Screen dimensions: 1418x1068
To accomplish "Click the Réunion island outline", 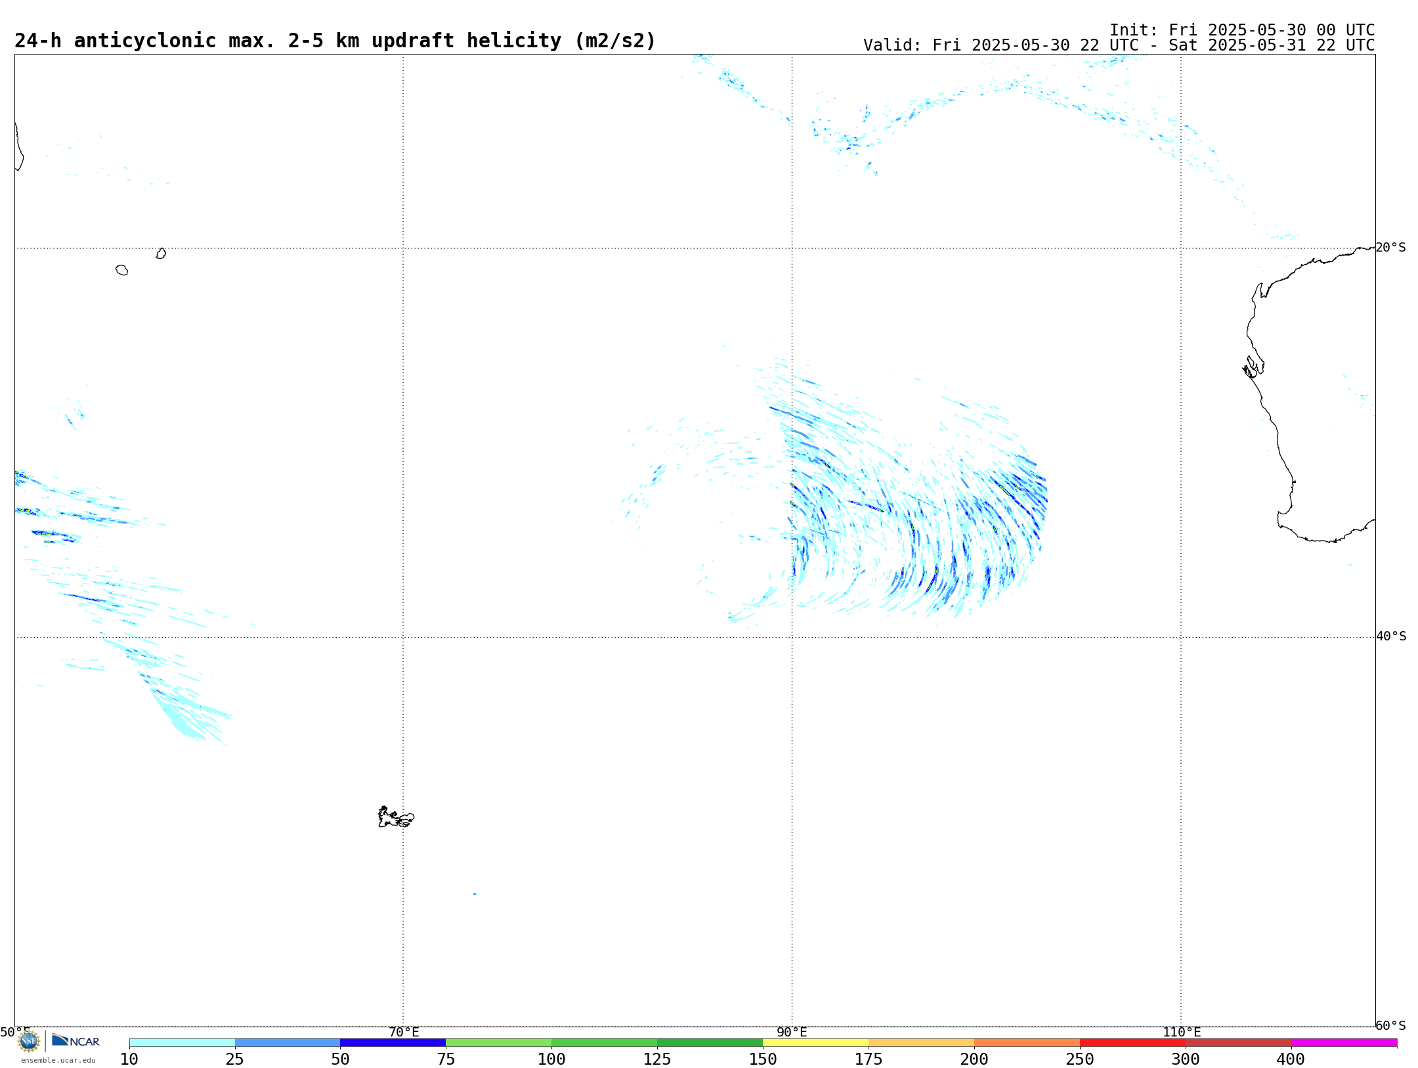I will tap(121, 270).
